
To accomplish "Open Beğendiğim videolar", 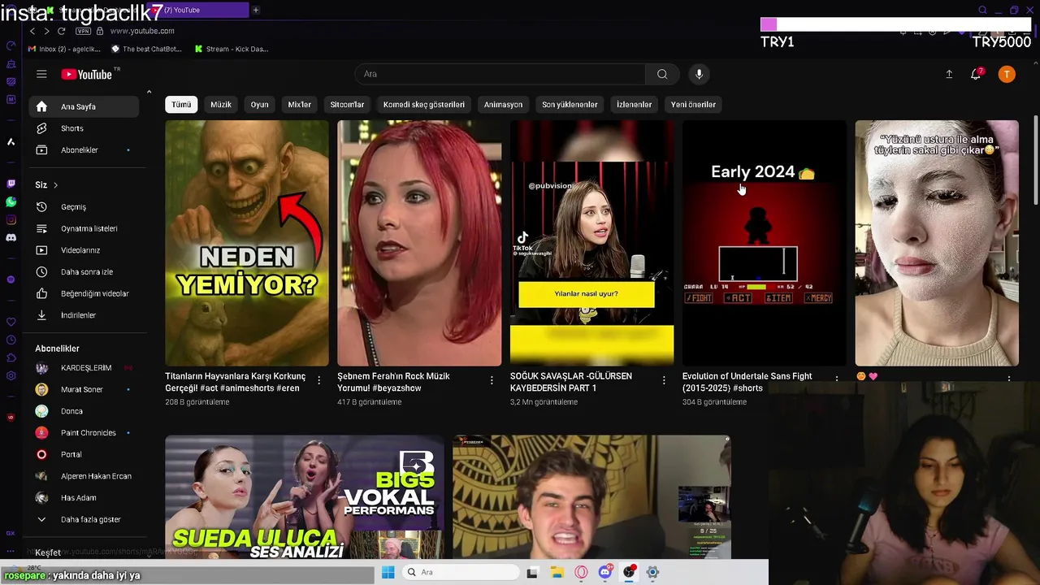I will pos(84,293).
